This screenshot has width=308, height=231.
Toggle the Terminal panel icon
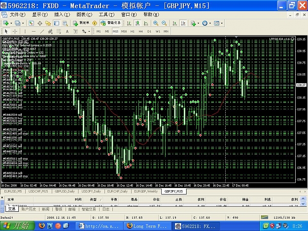57,23
